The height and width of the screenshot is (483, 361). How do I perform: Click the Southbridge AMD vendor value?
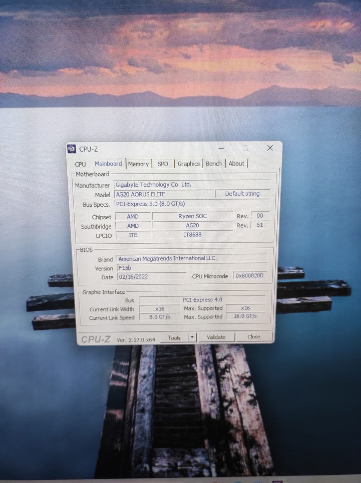pos(133,226)
